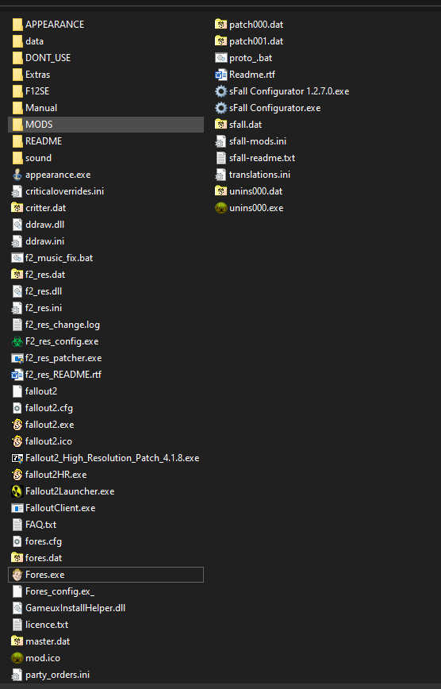Select the f2_res.ini file name
The width and height of the screenshot is (441, 689).
point(44,308)
